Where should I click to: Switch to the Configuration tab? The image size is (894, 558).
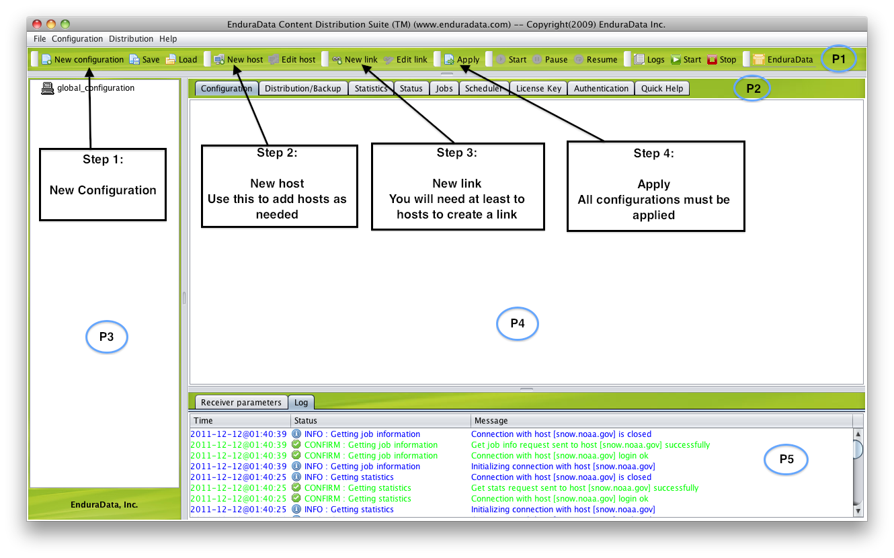point(227,88)
